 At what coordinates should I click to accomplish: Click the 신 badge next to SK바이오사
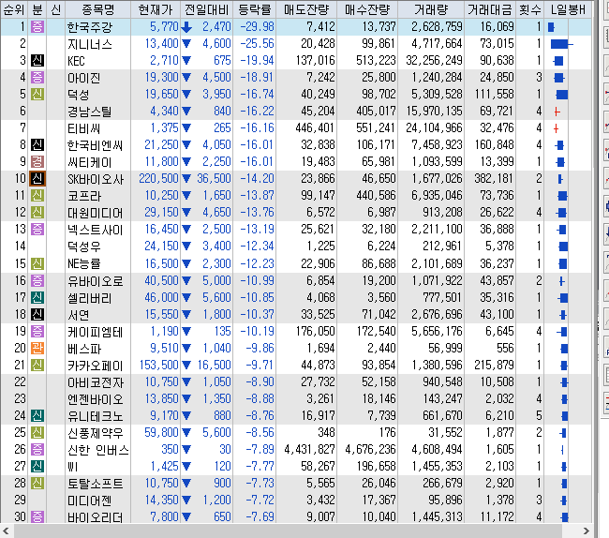37,179
